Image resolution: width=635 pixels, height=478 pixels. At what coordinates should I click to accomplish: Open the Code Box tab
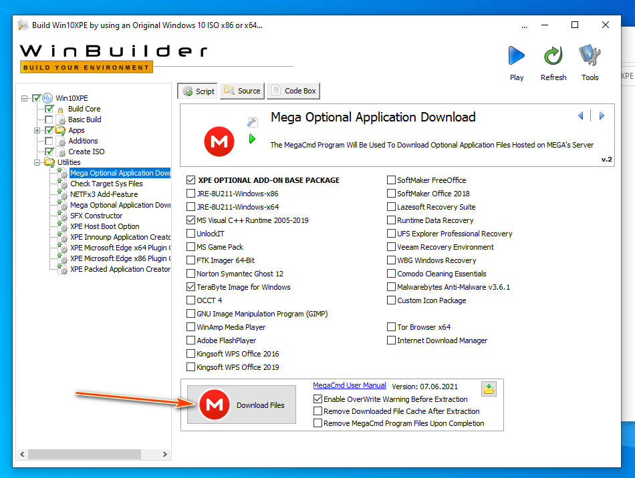293,91
